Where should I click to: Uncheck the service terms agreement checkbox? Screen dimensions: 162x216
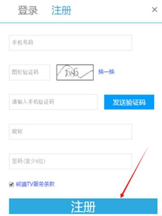11,184
